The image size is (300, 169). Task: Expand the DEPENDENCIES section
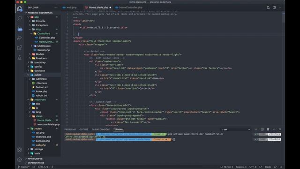[x=36, y=163]
